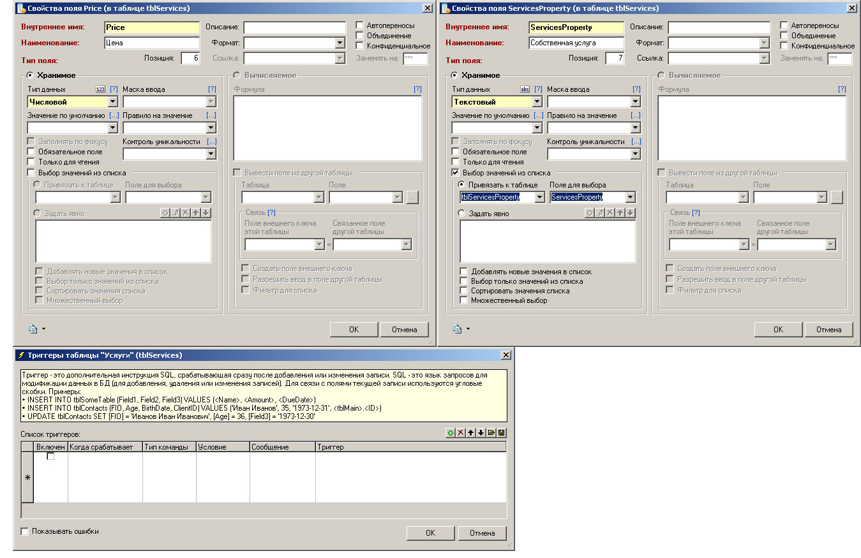Load triggers using the open folder icon

point(491,433)
